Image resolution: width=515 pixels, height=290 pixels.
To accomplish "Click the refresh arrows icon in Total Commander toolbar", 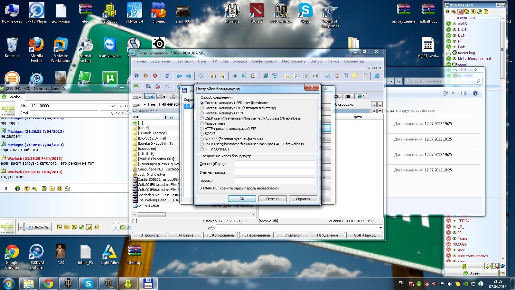I will 167,76.
